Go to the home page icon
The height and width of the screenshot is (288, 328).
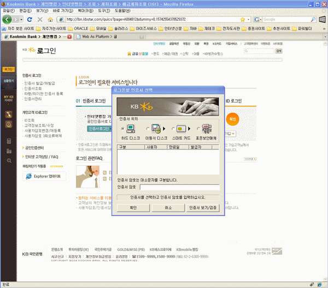click(x=50, y=20)
